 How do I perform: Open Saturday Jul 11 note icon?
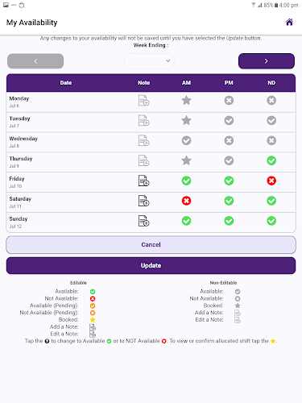coord(144,201)
